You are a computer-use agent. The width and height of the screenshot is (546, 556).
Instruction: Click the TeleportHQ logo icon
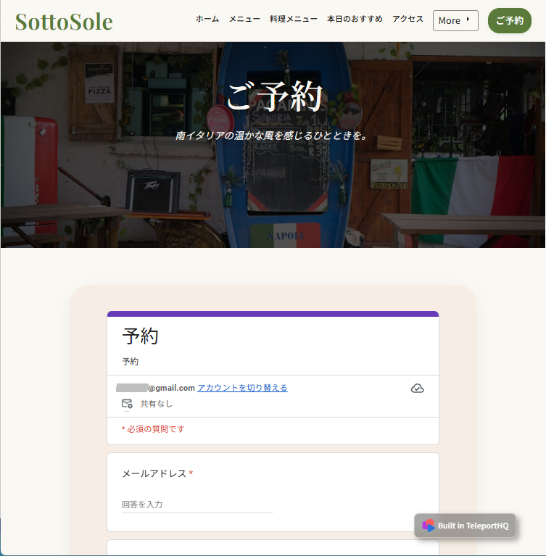(x=429, y=526)
